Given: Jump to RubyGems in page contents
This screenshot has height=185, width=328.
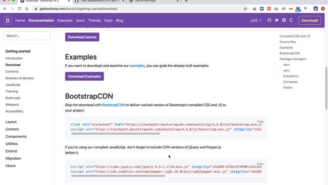Looking at the screenshot, I should [x=291, y=76].
